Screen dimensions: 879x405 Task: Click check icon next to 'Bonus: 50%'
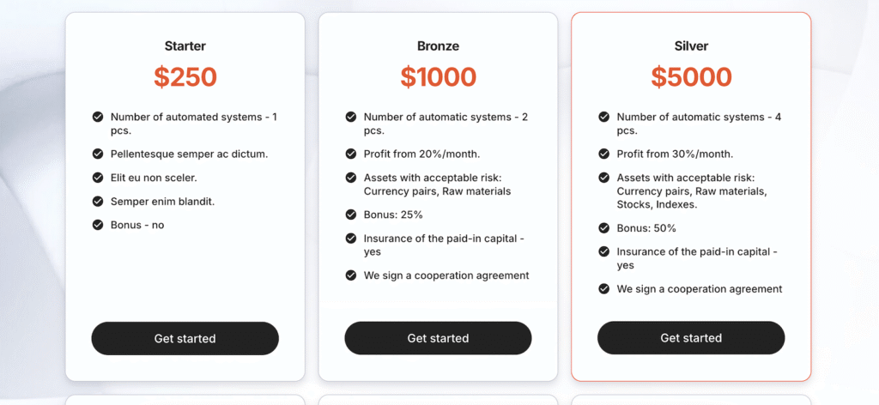603,228
